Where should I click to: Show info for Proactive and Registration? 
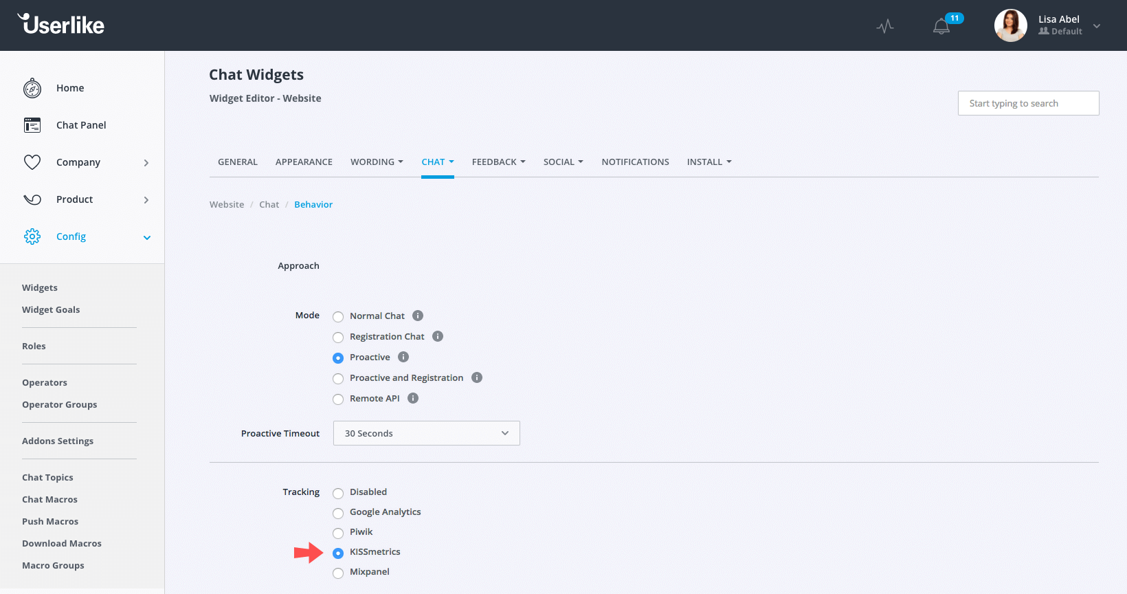[477, 377]
